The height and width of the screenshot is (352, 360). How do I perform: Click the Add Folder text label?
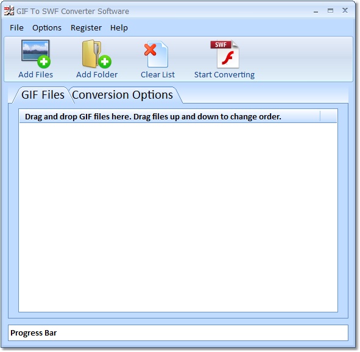[x=97, y=74]
